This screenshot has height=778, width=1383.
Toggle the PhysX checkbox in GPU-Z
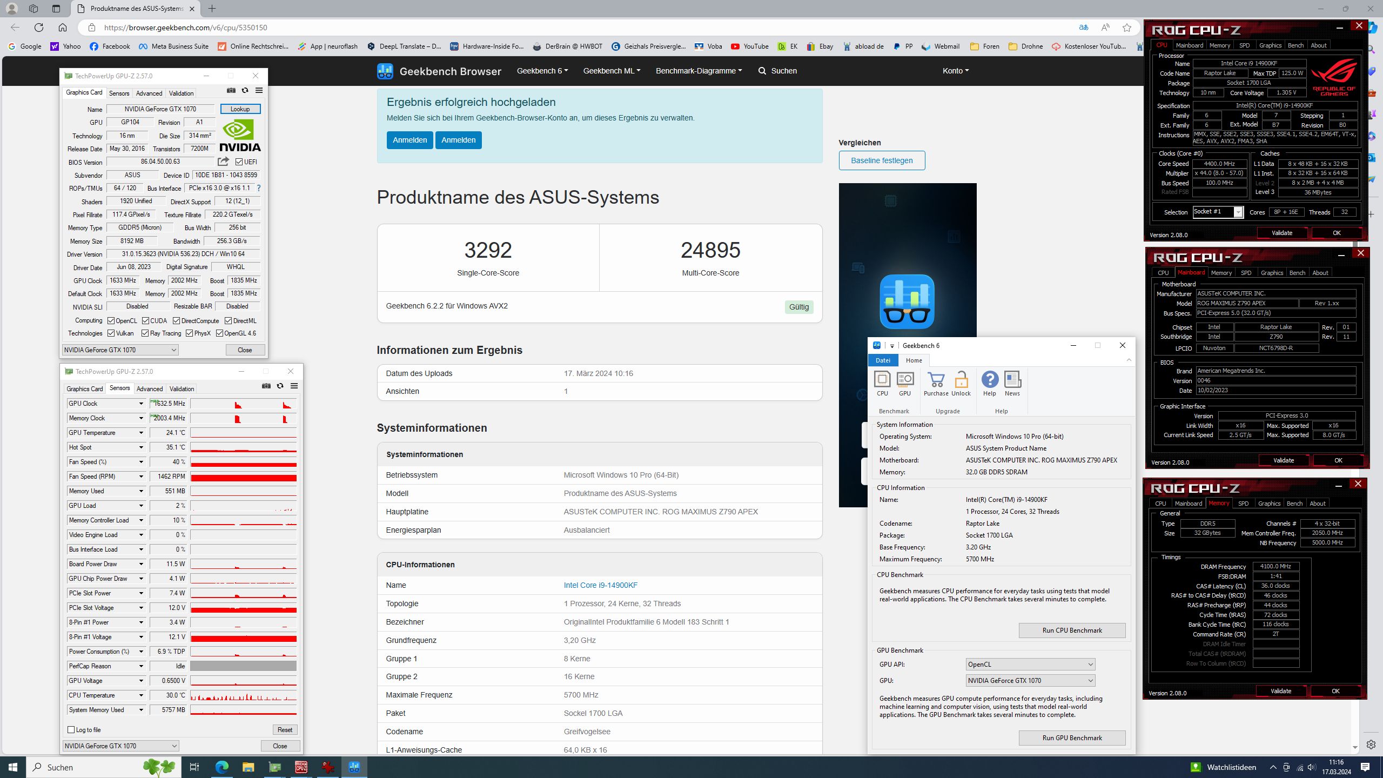click(x=189, y=333)
